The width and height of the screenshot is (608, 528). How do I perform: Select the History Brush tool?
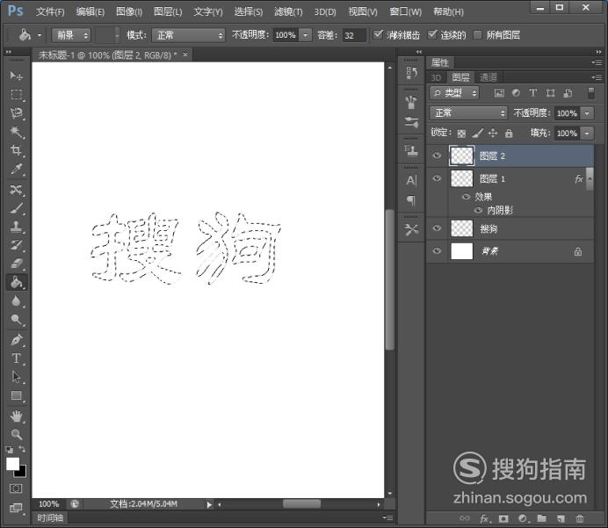16,245
